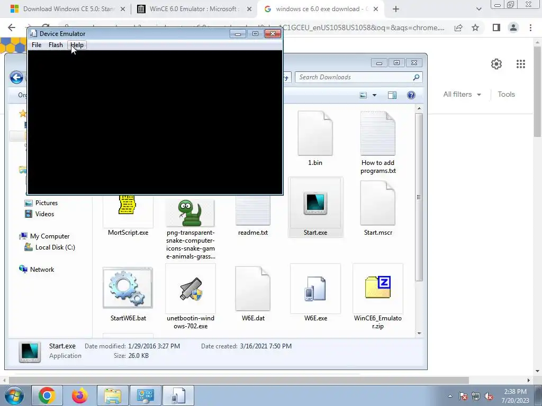Open the Windows Start button
The width and height of the screenshot is (542, 406).
pyautogui.click(x=14, y=395)
